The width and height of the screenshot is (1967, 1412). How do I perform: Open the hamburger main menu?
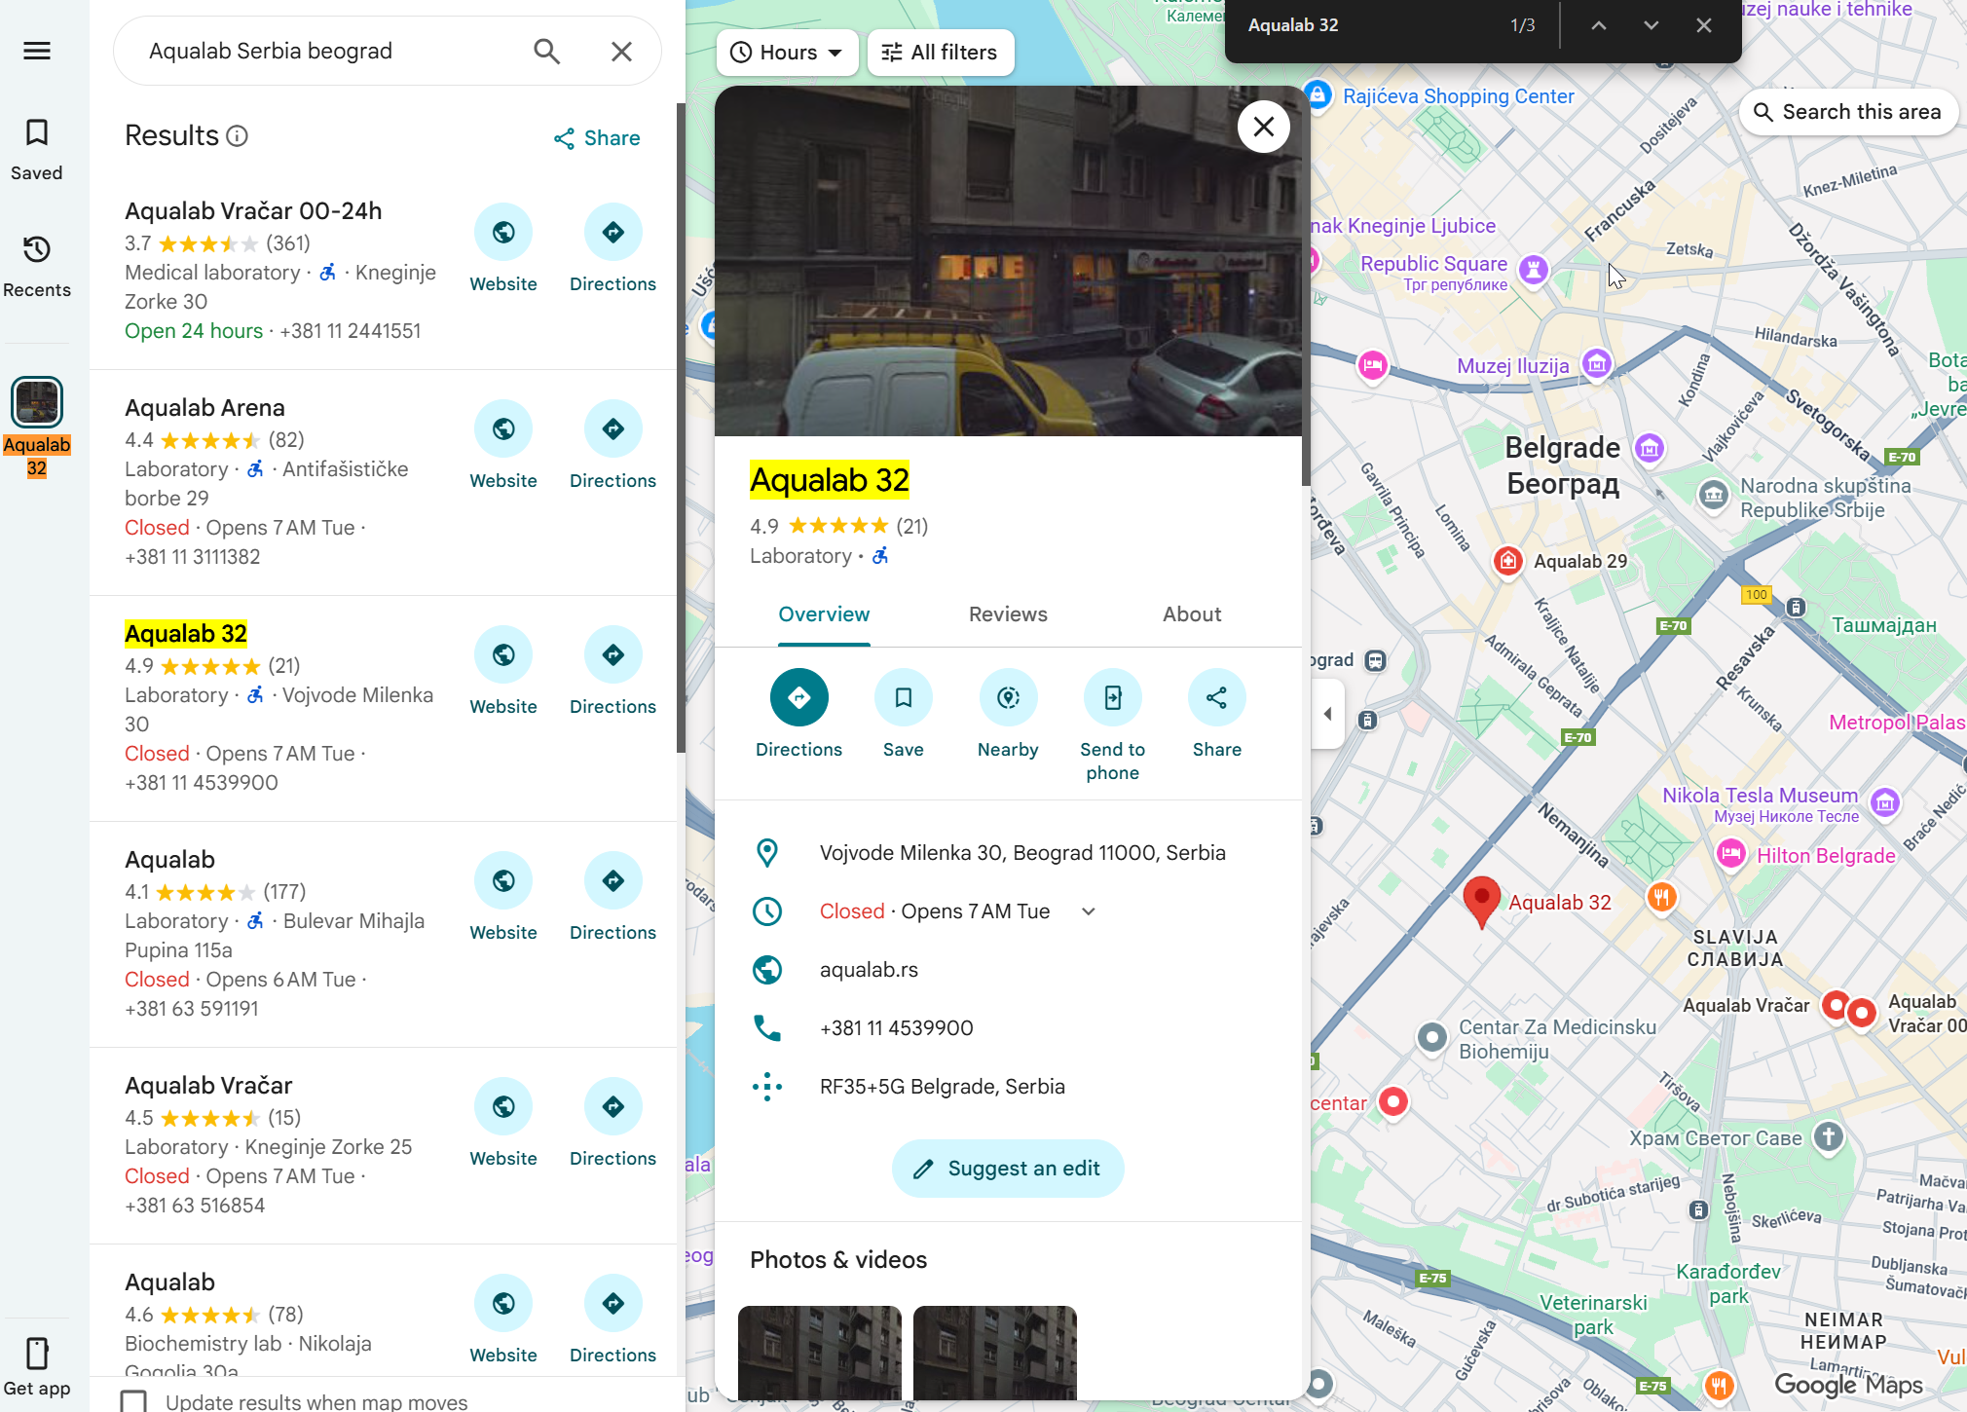pyautogui.click(x=37, y=51)
